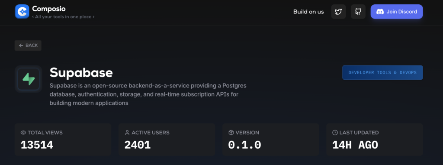Image resolution: width=443 pixels, height=165 pixels.
Task: Open the GitHub icon link
Action: coord(358,12)
